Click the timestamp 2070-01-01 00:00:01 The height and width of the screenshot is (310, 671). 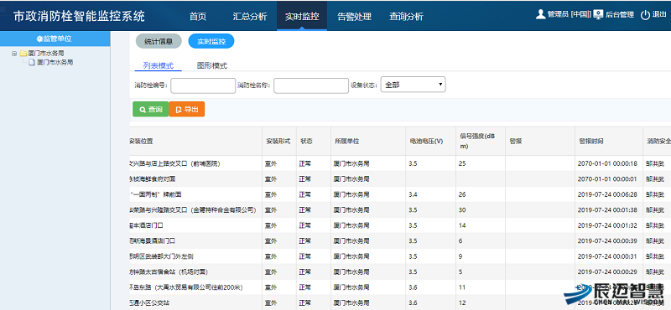click(607, 178)
